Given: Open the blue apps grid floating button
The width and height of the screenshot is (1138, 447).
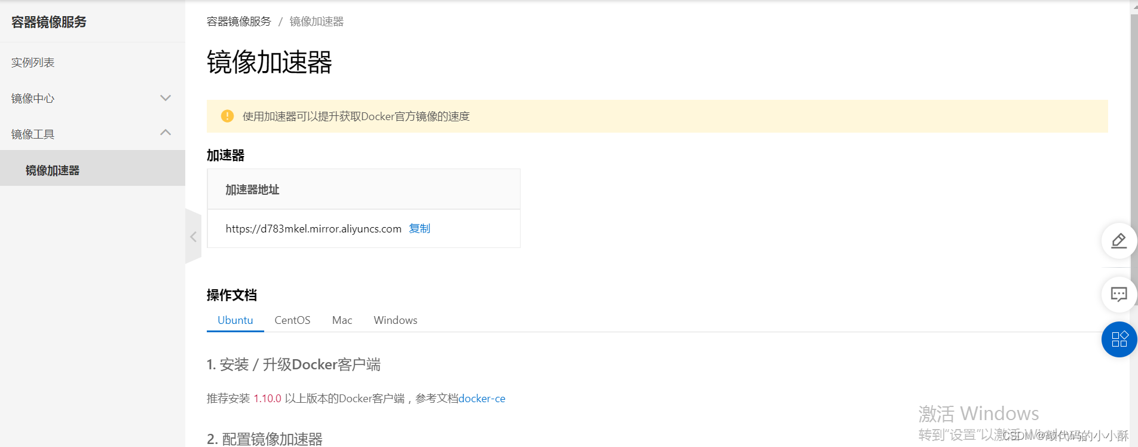Looking at the screenshot, I should click(x=1119, y=339).
